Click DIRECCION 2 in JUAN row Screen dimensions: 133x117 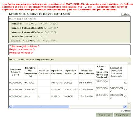point(116,96)
